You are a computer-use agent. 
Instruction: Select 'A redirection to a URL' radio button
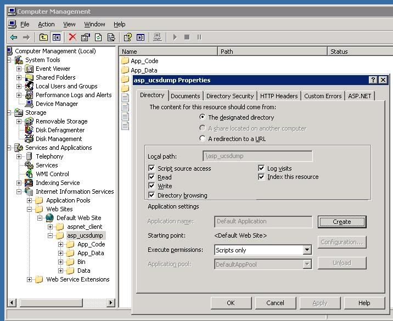point(203,138)
